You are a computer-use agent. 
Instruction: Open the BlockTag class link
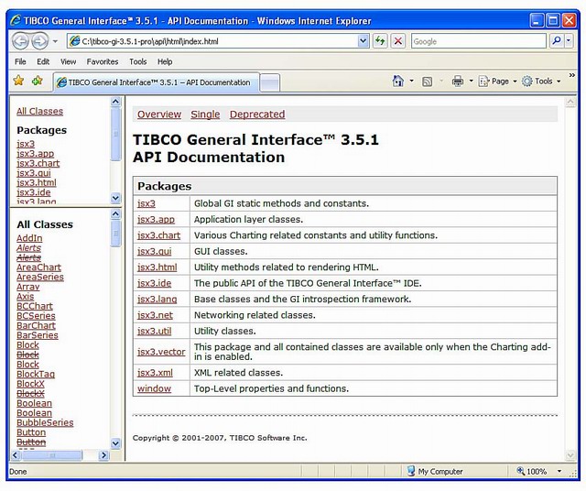(x=36, y=375)
